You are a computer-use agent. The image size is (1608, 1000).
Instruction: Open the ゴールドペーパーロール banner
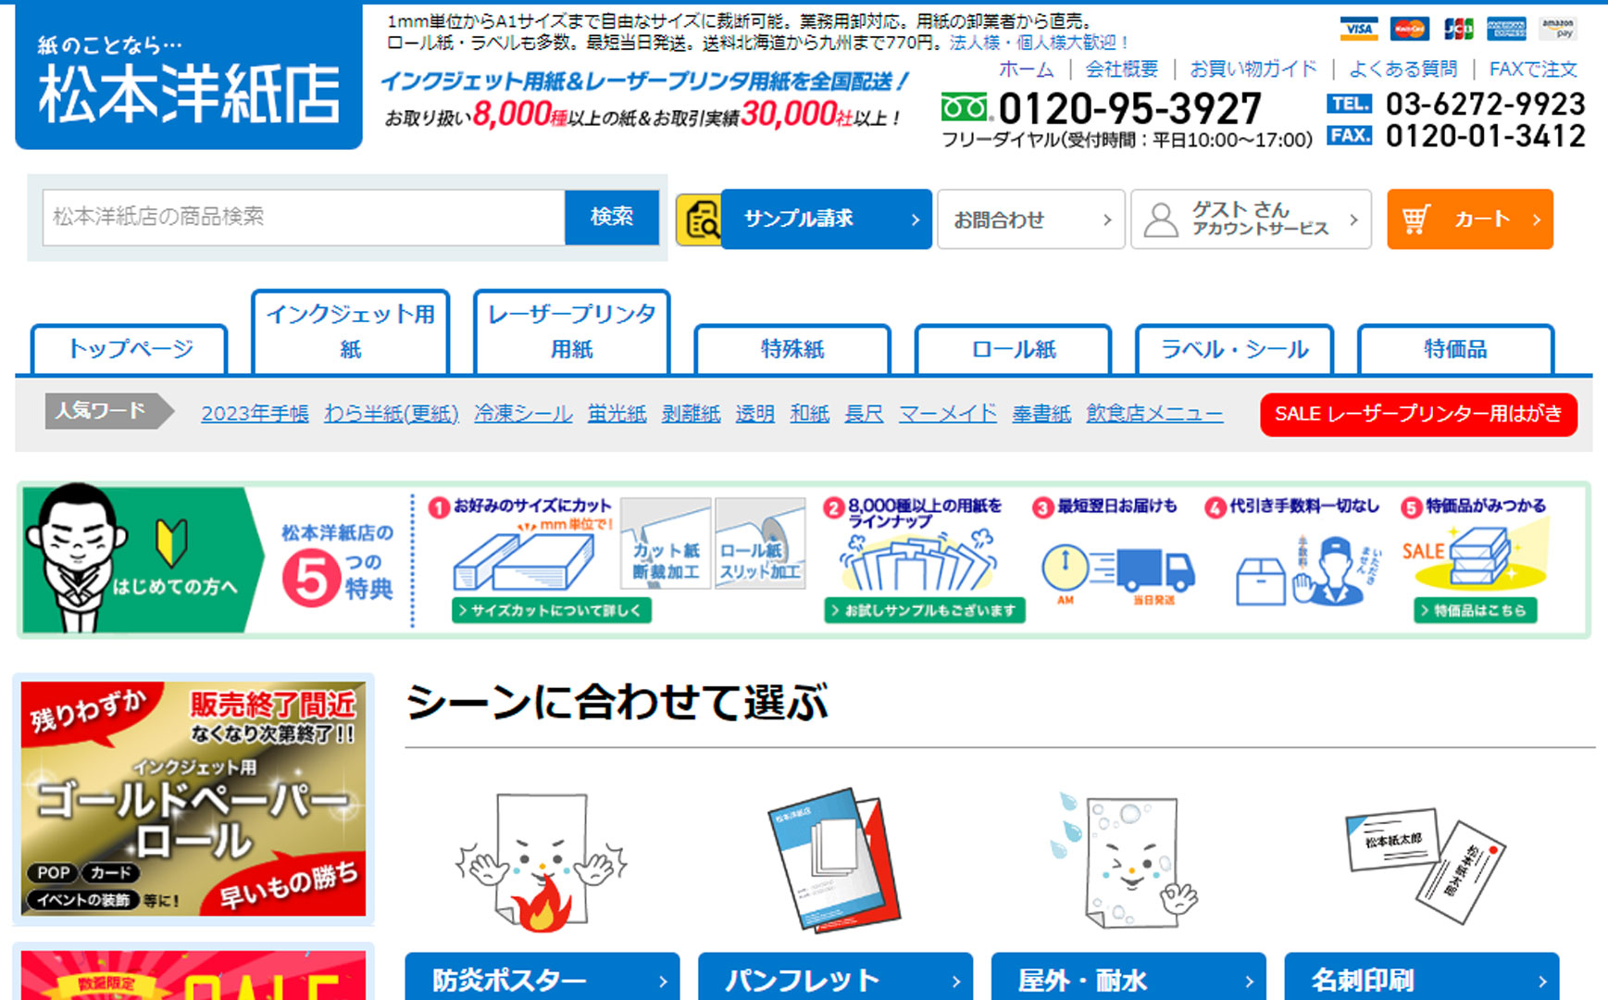[x=193, y=799]
